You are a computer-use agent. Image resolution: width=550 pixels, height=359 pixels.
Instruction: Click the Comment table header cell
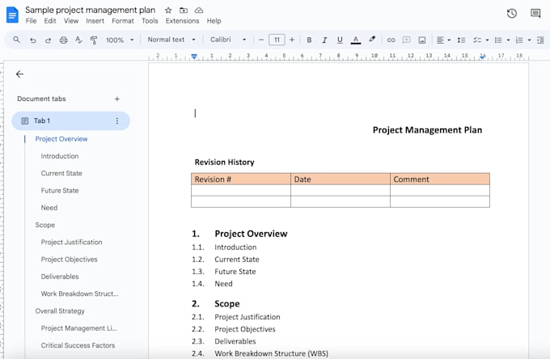click(440, 179)
